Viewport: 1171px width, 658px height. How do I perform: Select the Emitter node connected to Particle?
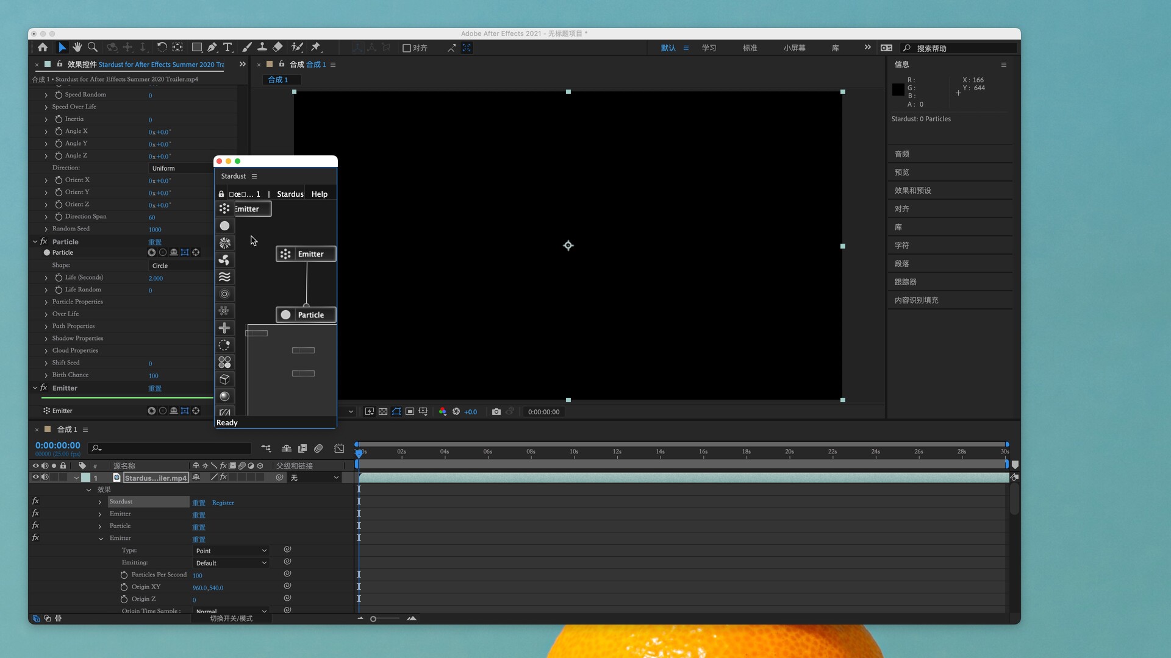[x=306, y=254]
